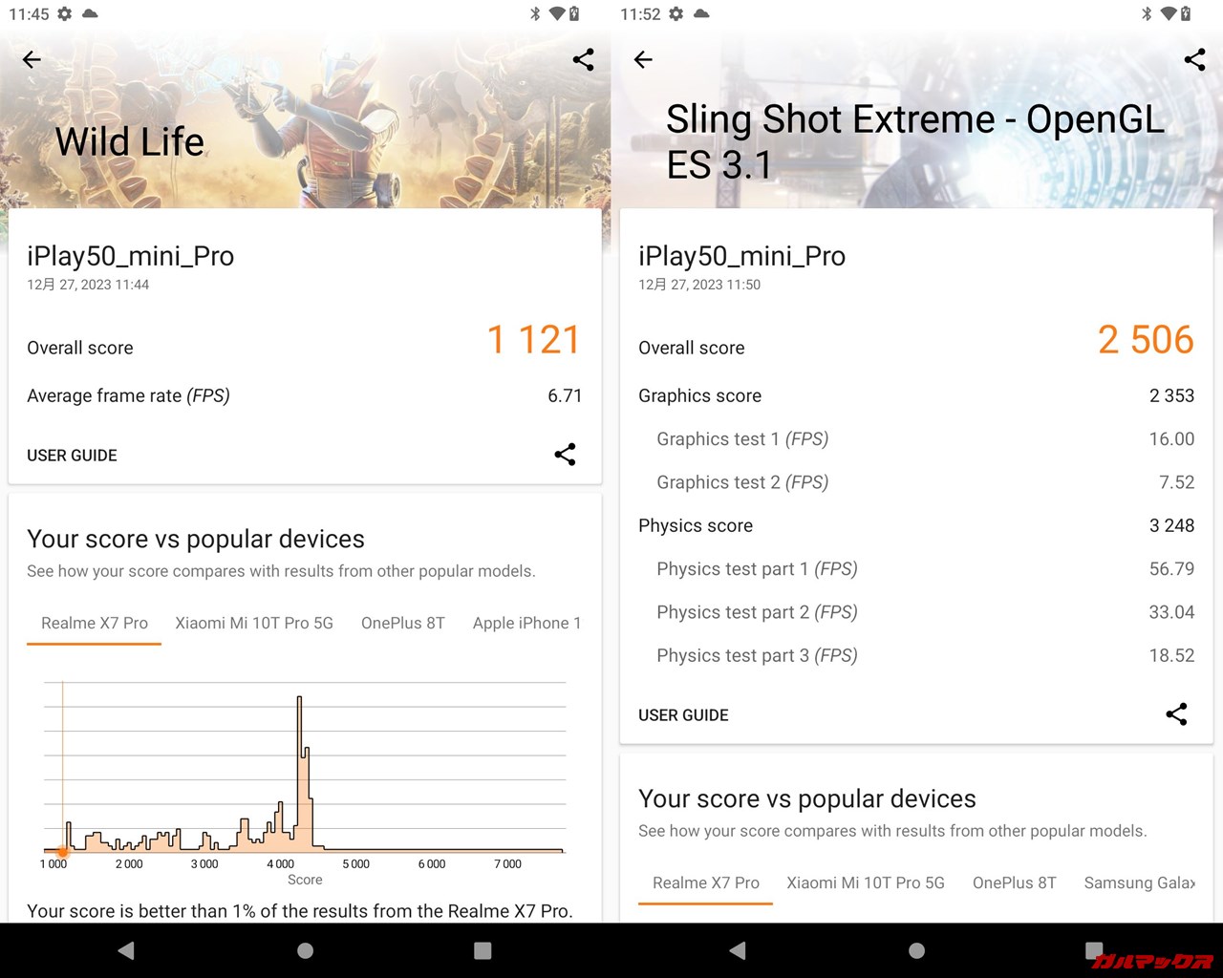The image size is (1223, 978).
Task: Open USER GUIDE in Wild Life card
Action: point(72,456)
